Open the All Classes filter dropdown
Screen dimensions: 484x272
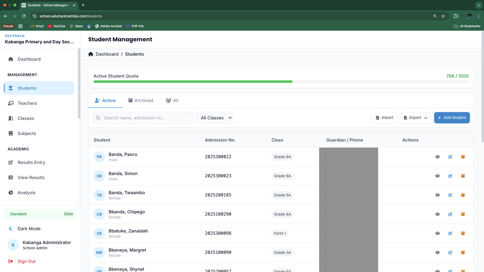[214, 118]
